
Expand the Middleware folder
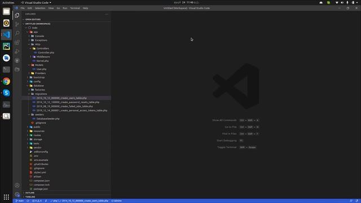tap(43, 56)
